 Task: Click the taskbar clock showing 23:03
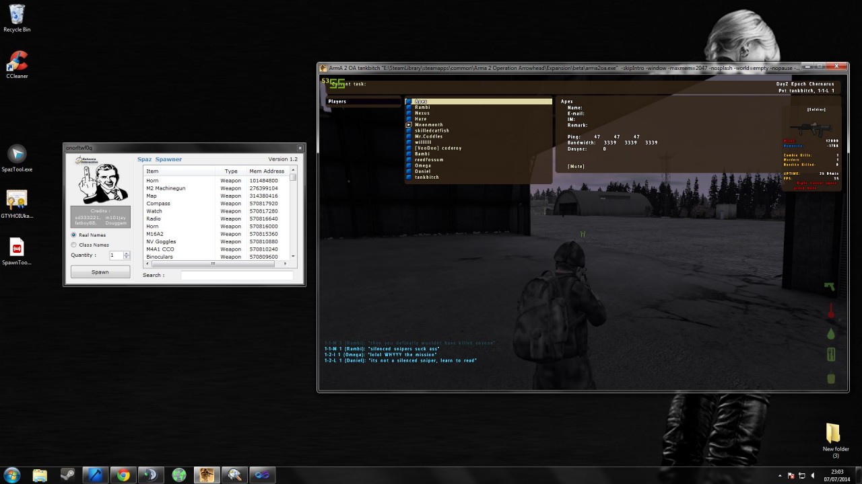[837, 475]
